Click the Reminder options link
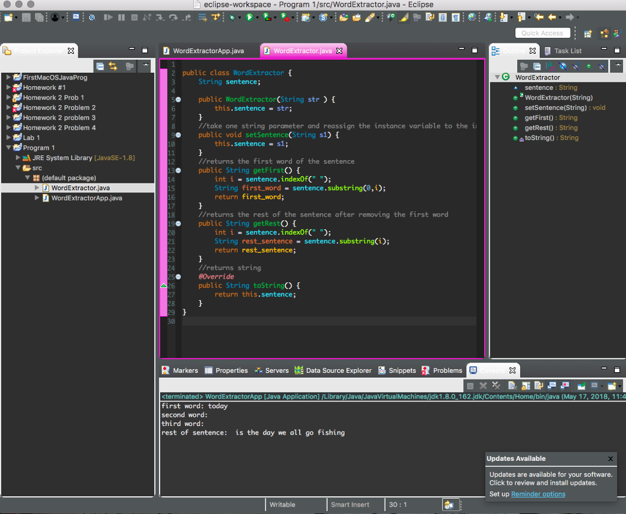The image size is (626, 514). tap(538, 494)
